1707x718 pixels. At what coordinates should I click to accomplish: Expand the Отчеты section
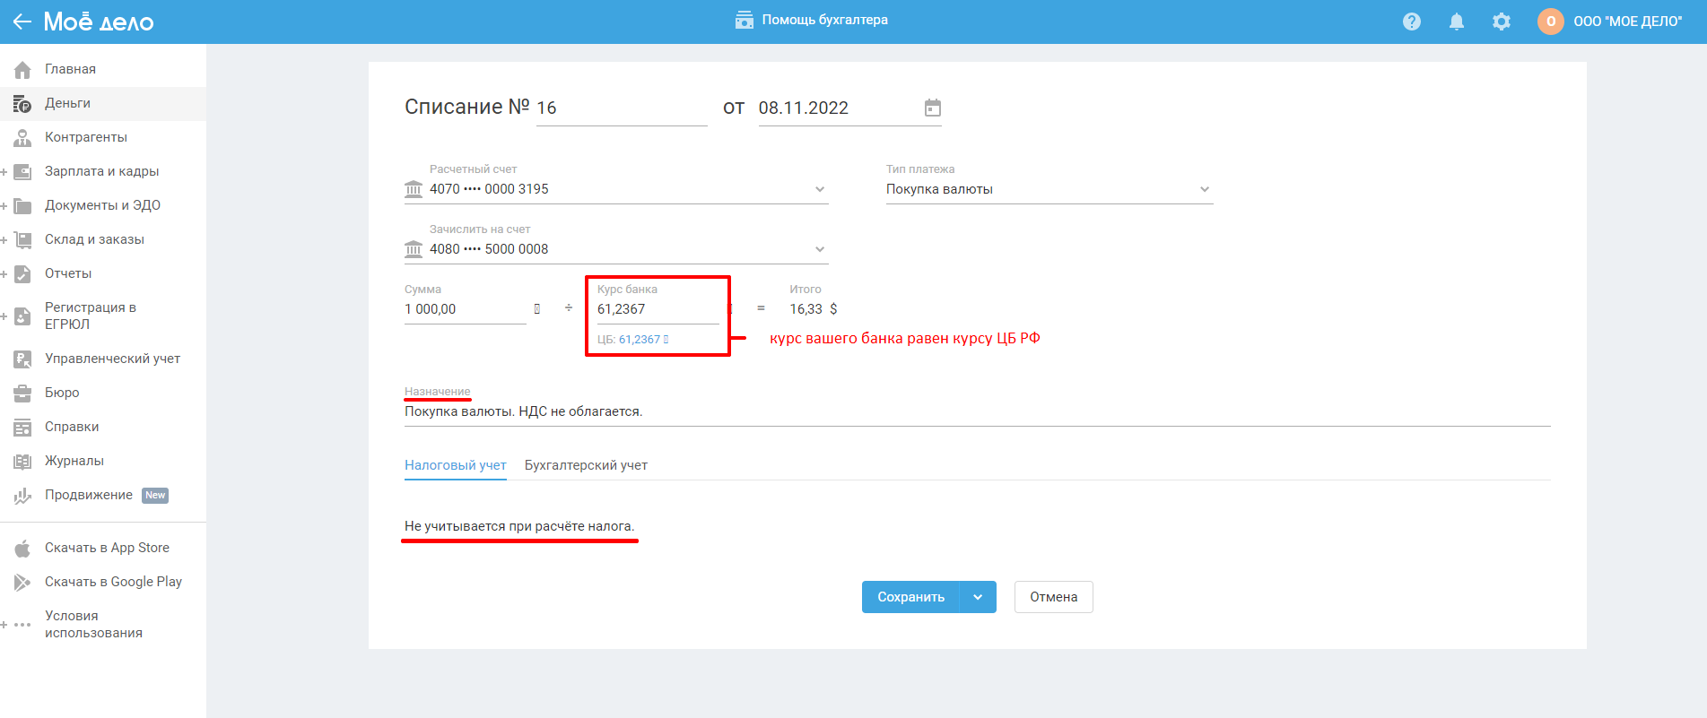pos(4,273)
